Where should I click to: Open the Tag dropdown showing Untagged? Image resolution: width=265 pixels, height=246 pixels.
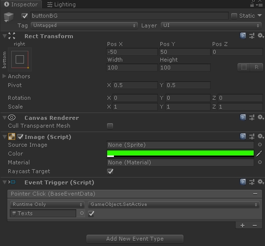84,25
